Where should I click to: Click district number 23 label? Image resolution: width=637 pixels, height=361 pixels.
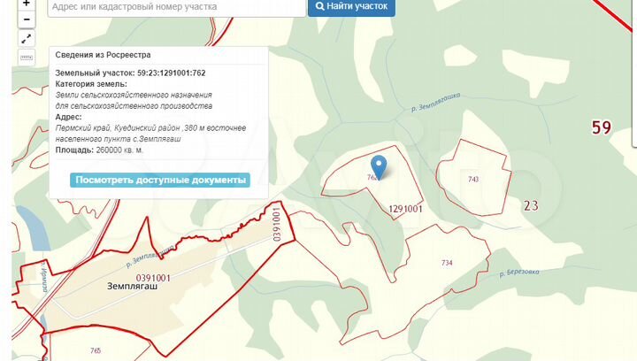(x=531, y=205)
